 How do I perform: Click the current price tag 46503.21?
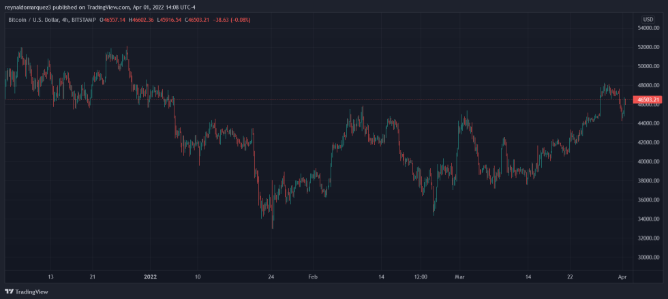click(649, 99)
